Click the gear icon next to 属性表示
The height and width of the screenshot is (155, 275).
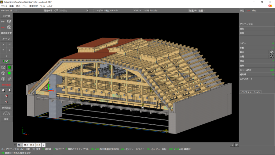56,10
